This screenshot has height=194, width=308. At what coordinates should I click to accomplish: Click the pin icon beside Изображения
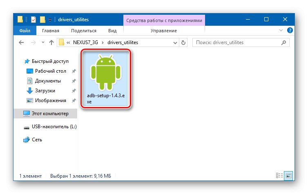(74, 100)
